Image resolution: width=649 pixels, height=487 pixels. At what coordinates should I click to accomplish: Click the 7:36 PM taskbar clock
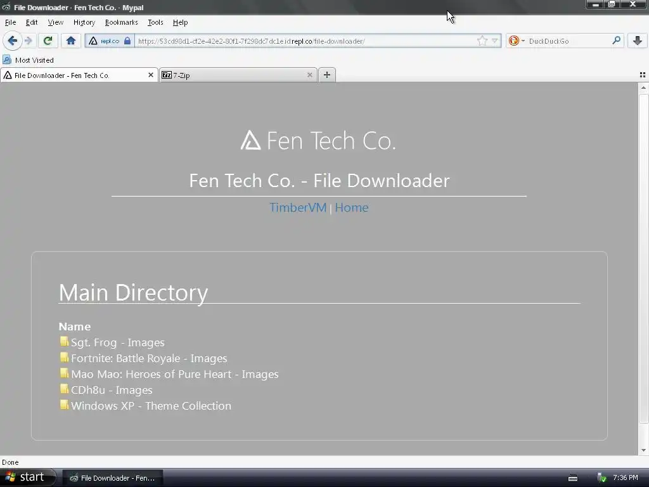coord(626,477)
